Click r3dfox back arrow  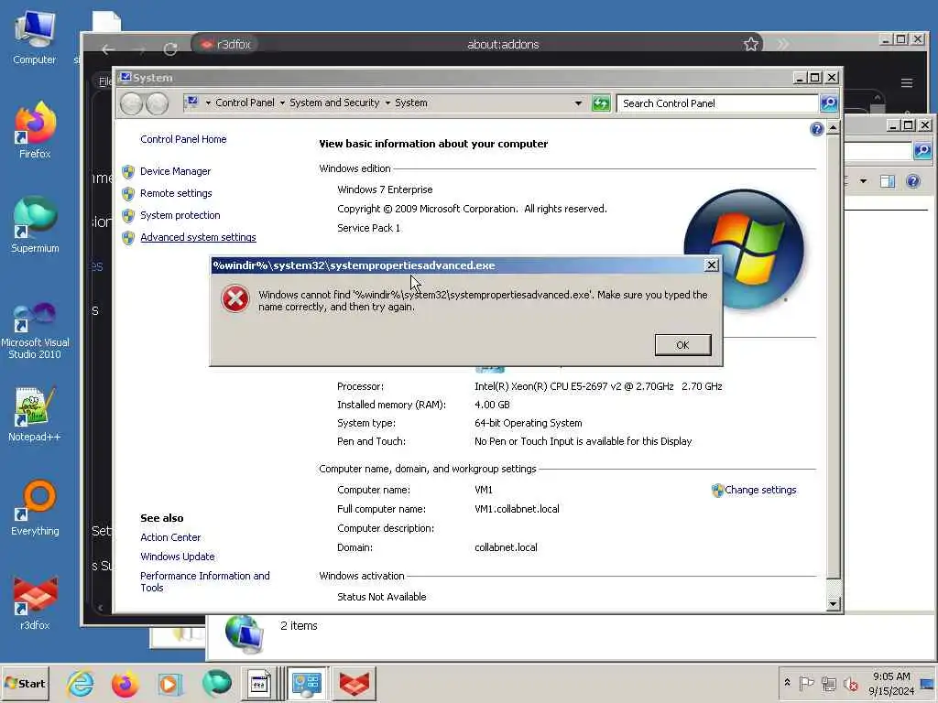coord(108,49)
